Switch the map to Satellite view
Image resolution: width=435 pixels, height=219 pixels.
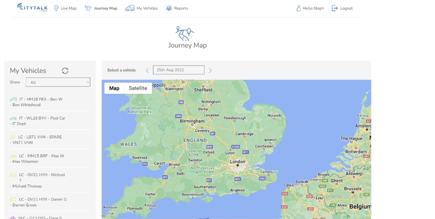click(x=138, y=88)
